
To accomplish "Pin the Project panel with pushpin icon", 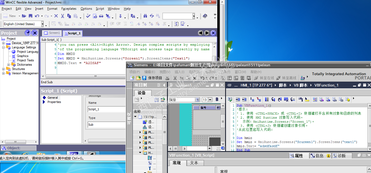I will point(27,33).
